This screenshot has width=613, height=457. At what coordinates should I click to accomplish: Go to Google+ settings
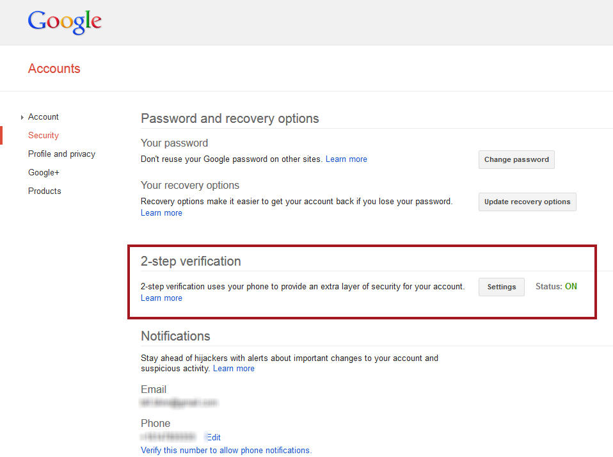point(44,172)
